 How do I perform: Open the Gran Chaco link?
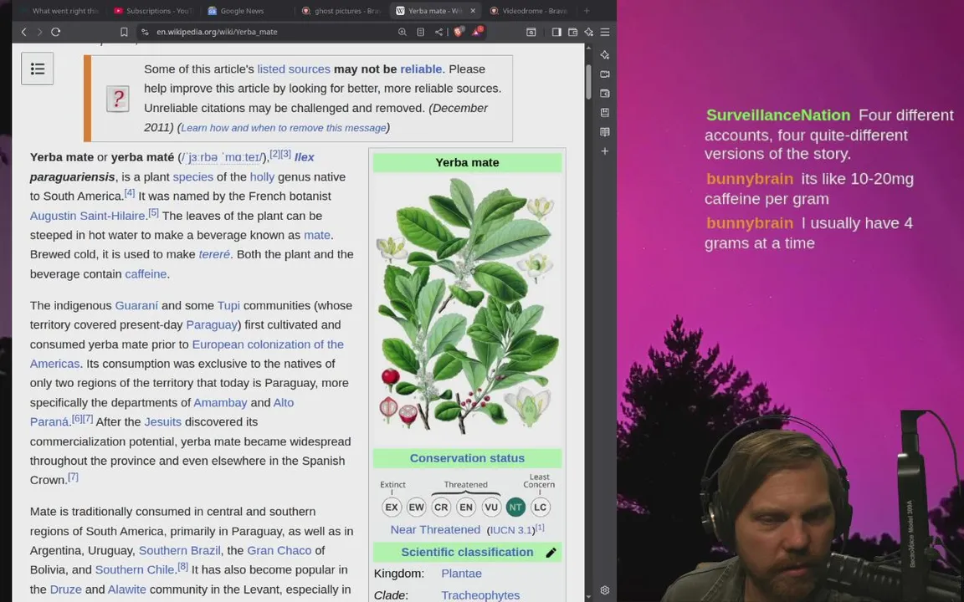tap(279, 550)
